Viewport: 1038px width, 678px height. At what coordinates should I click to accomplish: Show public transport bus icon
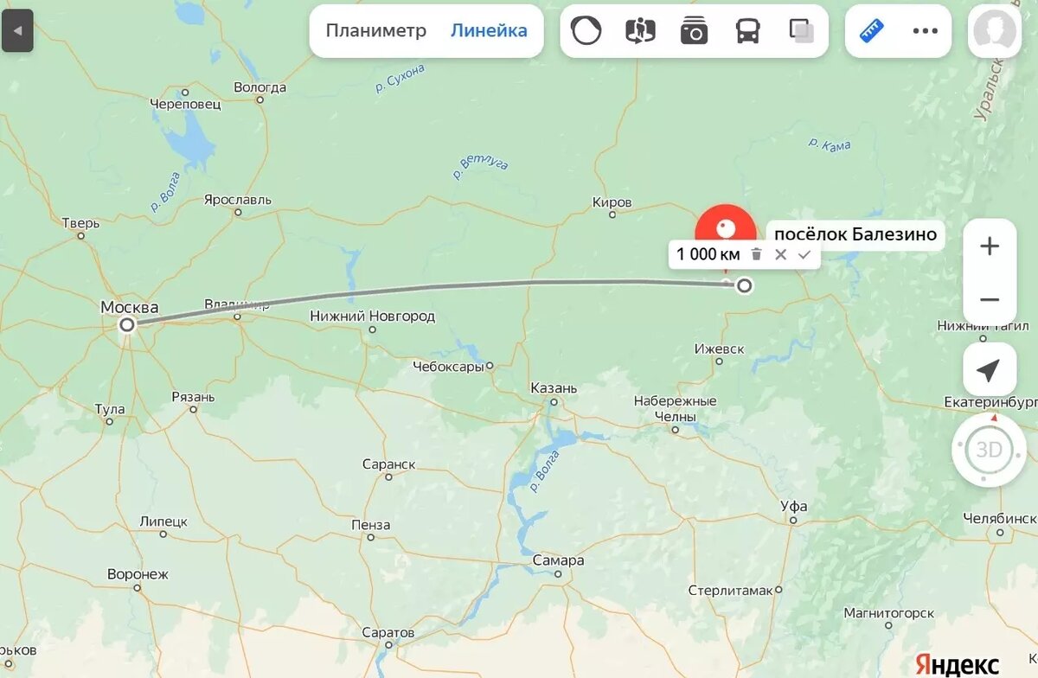tap(747, 31)
